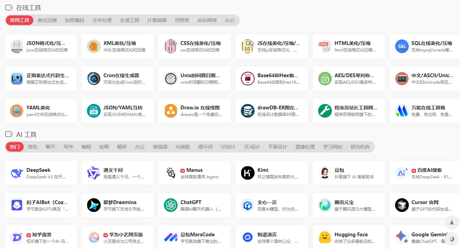Viewport: 460px width, 249px height.
Task: Click the XML美化/压缩 icon
Action: [94, 46]
